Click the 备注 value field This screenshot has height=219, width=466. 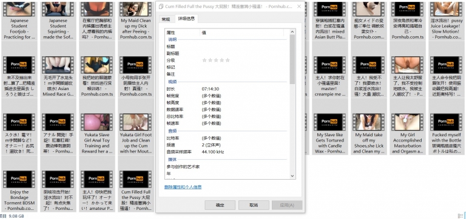244,74
